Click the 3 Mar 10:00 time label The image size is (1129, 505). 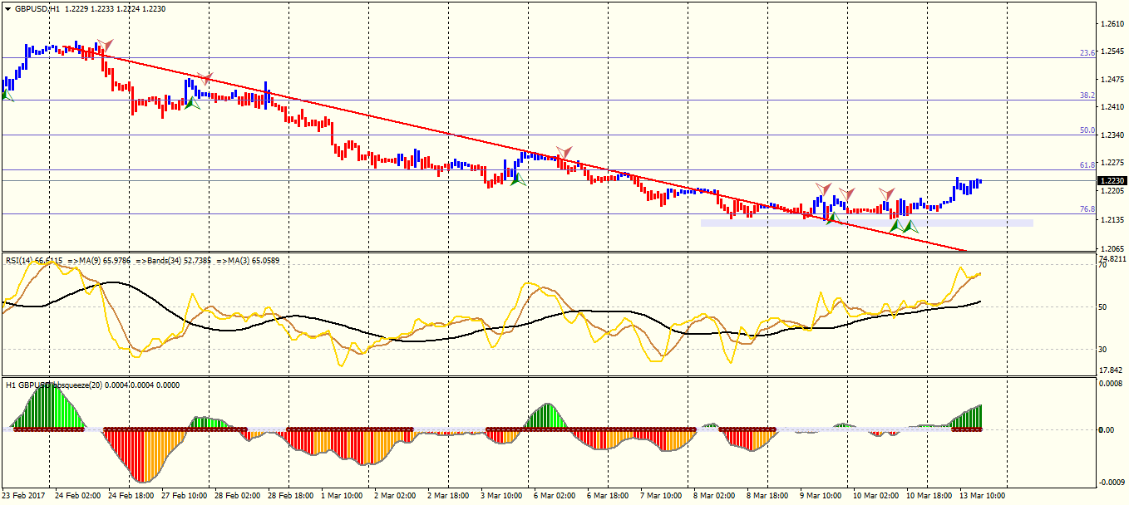pos(502,496)
